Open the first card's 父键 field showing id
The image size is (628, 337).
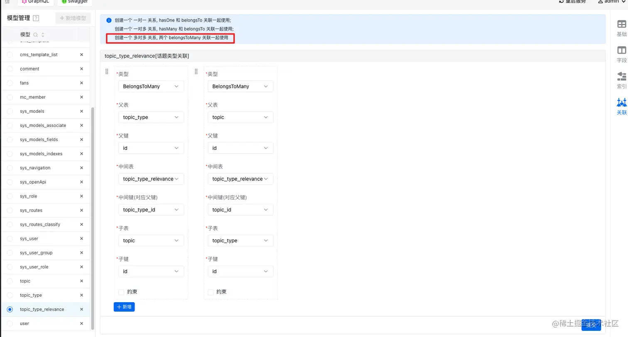151,148
